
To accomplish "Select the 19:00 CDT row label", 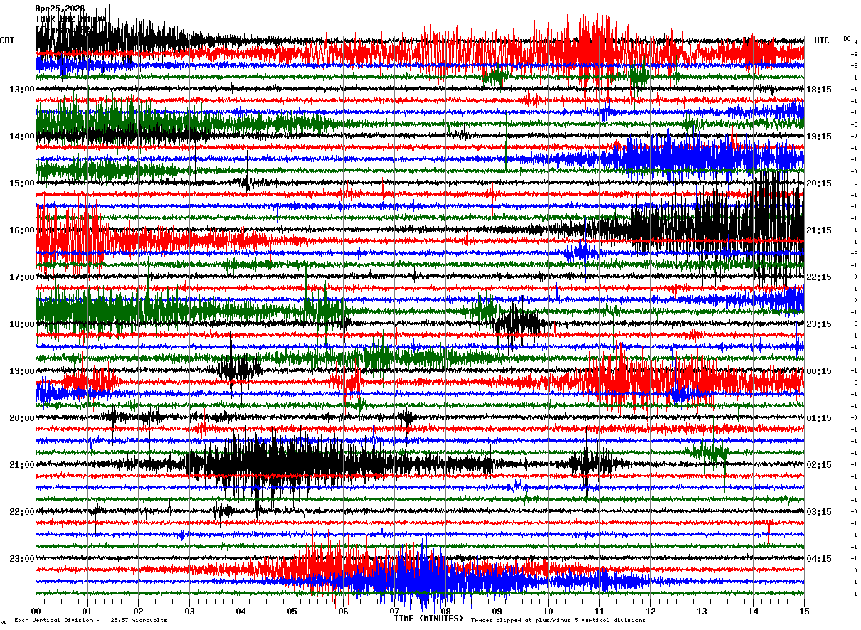I will [x=22, y=371].
